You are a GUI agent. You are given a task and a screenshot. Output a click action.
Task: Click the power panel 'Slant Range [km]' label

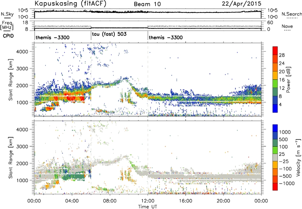pyautogui.click(x=11, y=80)
